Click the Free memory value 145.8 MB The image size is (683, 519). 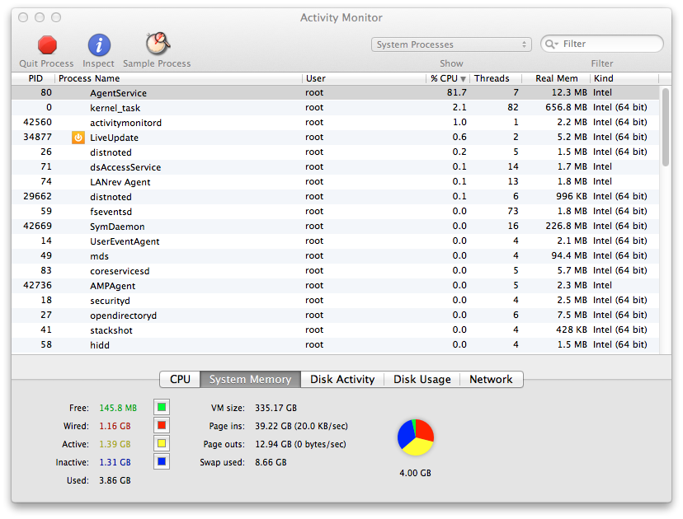pos(118,408)
